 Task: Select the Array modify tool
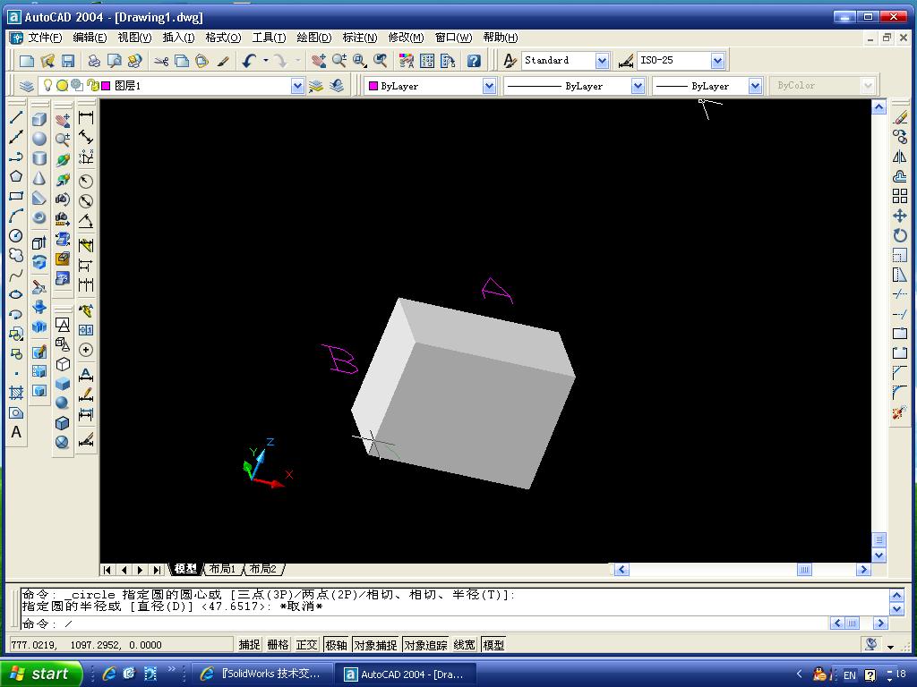coord(900,196)
